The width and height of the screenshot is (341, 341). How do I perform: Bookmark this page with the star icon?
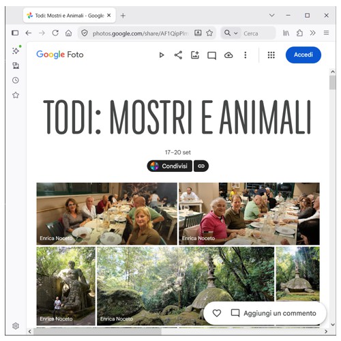click(x=209, y=33)
